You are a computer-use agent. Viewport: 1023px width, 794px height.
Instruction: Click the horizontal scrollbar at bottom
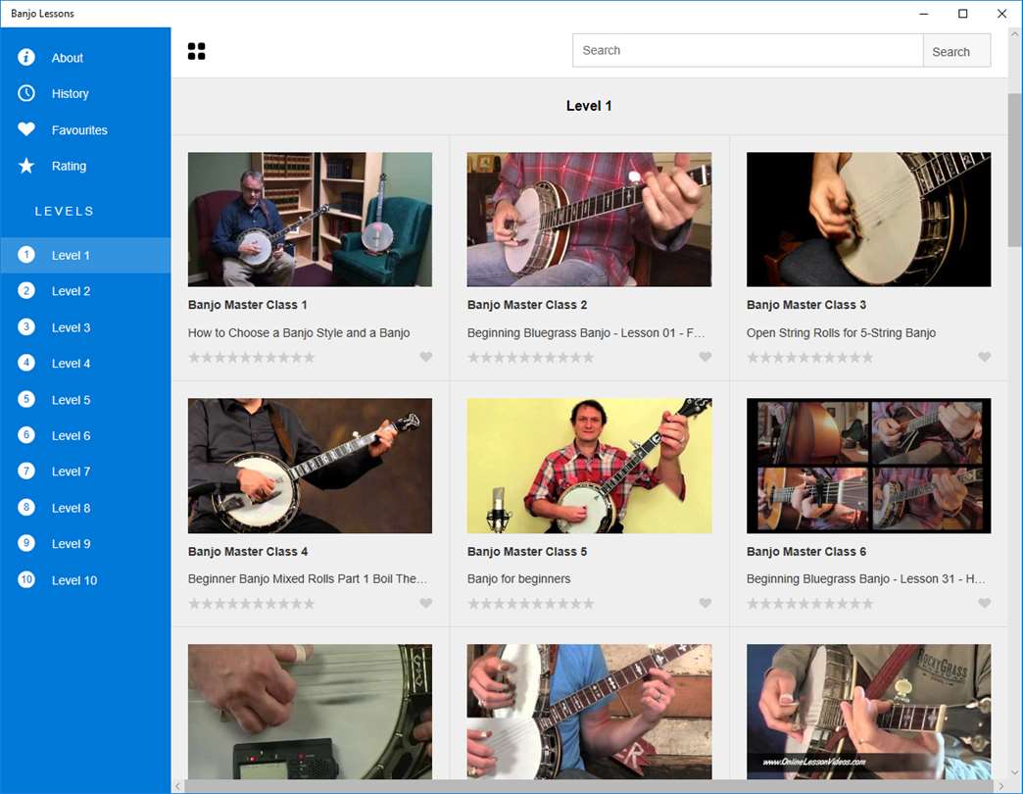click(589, 786)
